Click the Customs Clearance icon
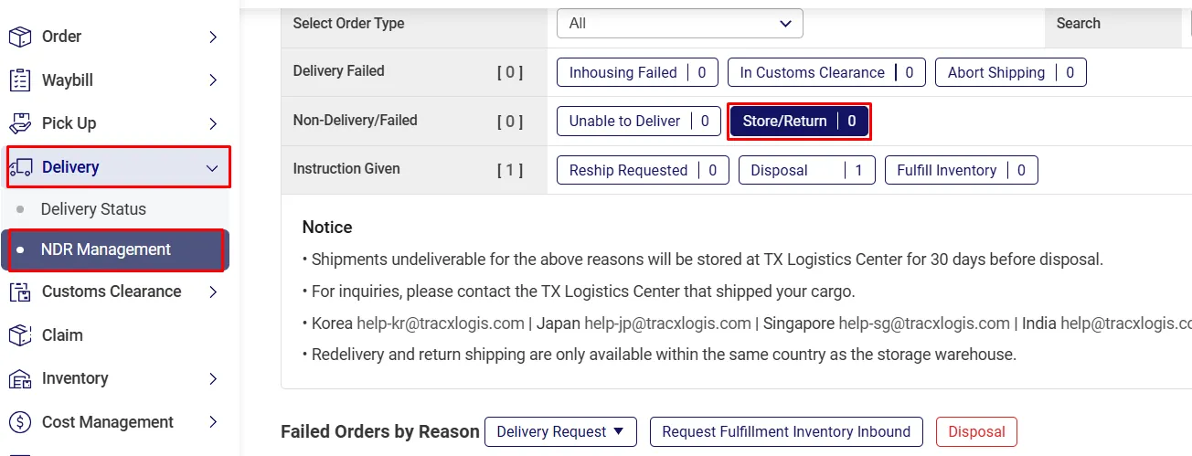This screenshot has width=1192, height=456. click(x=20, y=292)
